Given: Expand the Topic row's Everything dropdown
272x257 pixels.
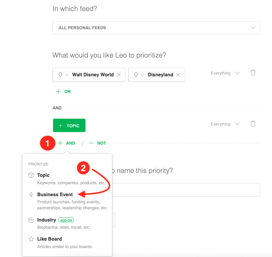Looking at the screenshot, I should pos(225,124).
